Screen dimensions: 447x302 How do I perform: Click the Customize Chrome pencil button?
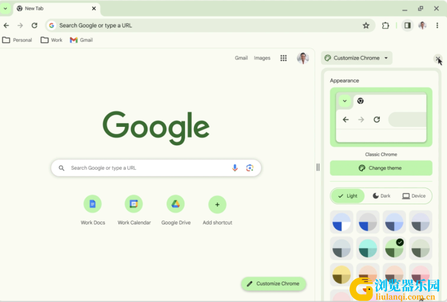274,284
